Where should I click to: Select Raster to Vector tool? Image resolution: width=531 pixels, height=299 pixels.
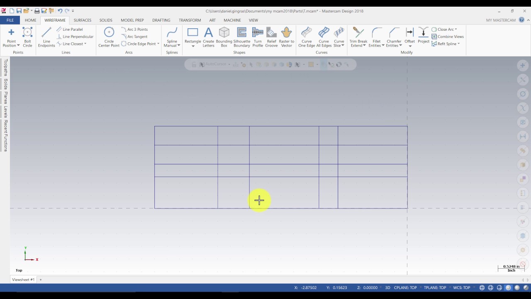point(286,37)
